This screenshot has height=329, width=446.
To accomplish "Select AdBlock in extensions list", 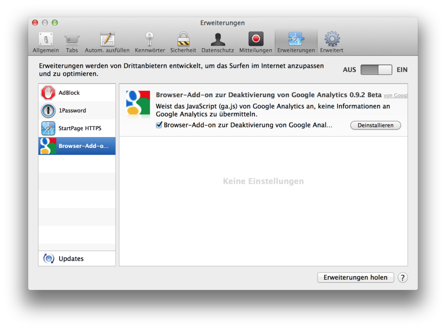I will (x=77, y=93).
